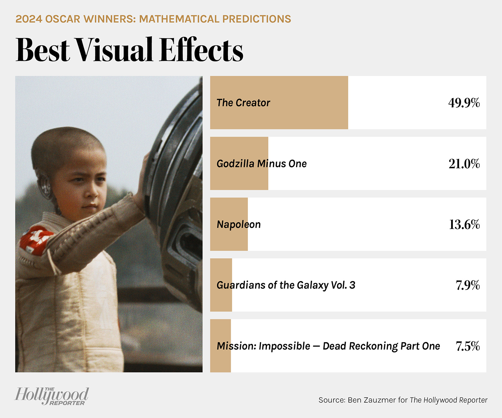502x418 pixels.
Task: Click Mission: Impossible Dead Reckoning label
Action: [x=328, y=346]
